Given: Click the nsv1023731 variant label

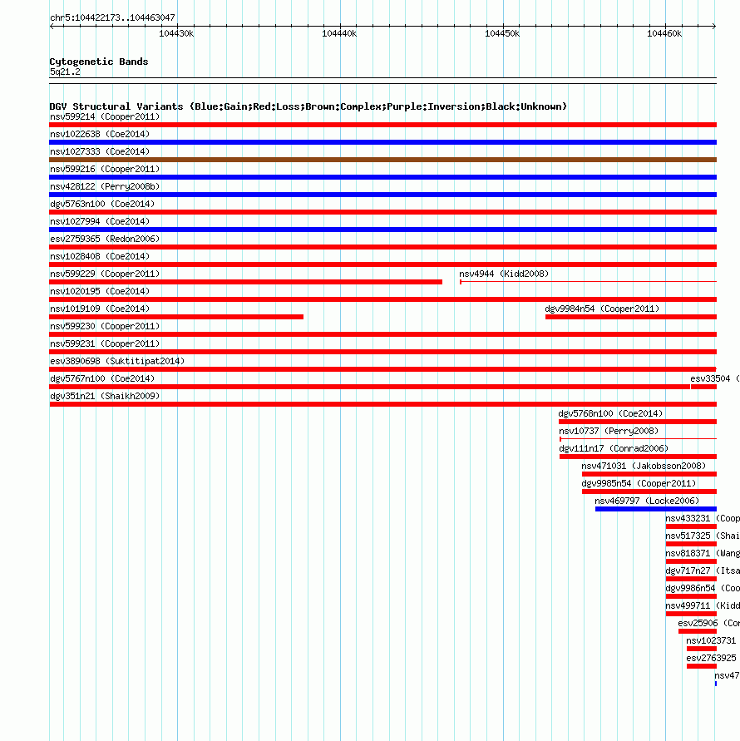Looking at the screenshot, I should [x=711, y=641].
